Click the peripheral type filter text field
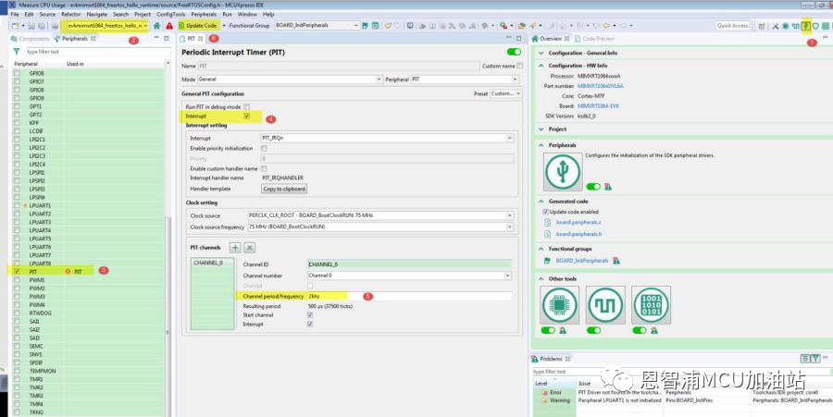This screenshot has width=833, height=417. (x=98, y=52)
